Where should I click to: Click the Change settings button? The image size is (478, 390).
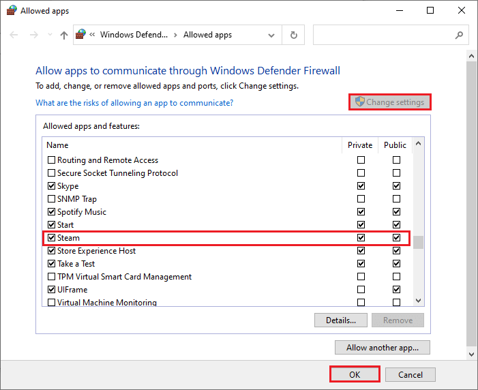pyautogui.click(x=390, y=102)
